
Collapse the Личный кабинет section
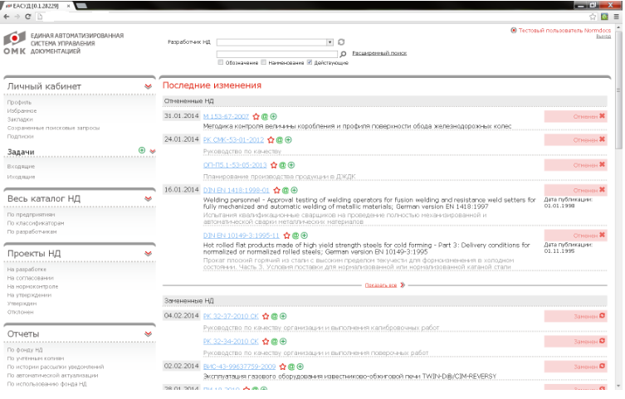(x=149, y=86)
